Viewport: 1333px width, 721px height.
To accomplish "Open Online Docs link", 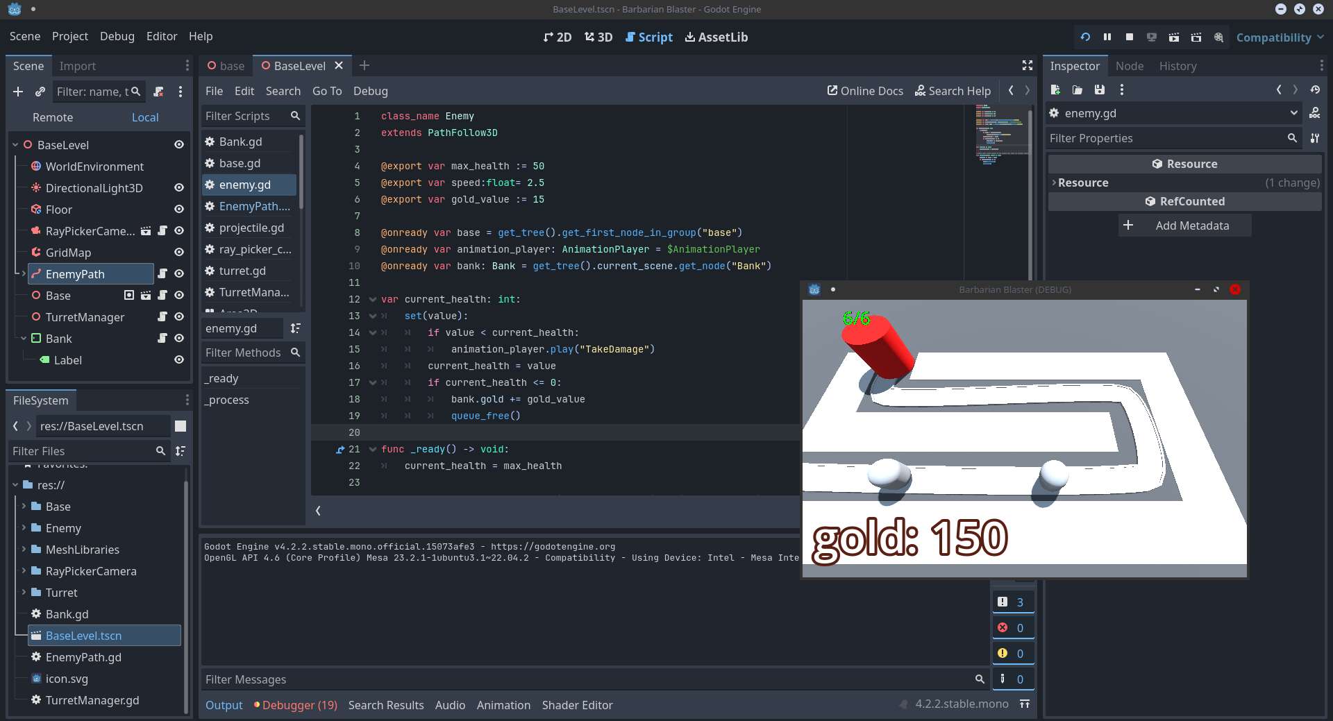I will coord(865,91).
